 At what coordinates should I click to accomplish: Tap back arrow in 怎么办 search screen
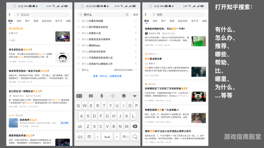[x=9, y=15]
